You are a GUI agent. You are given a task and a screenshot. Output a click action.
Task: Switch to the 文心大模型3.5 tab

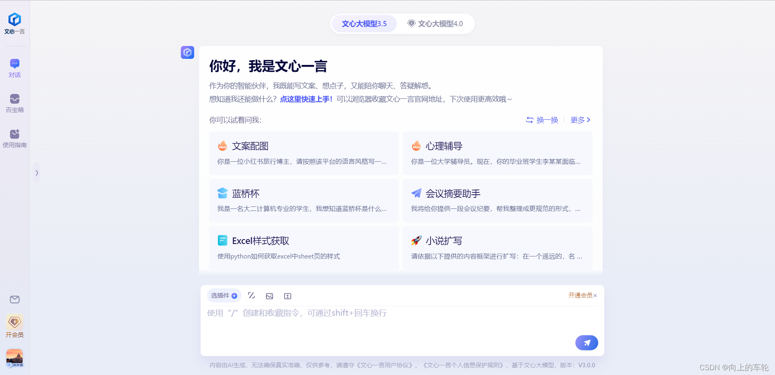[364, 24]
